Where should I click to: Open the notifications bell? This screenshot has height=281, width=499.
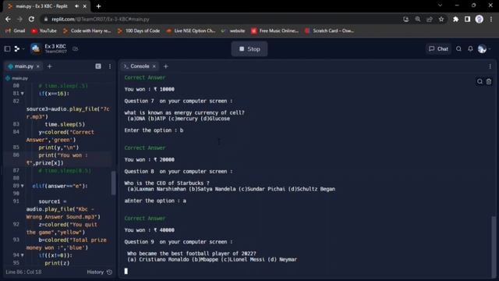click(470, 48)
